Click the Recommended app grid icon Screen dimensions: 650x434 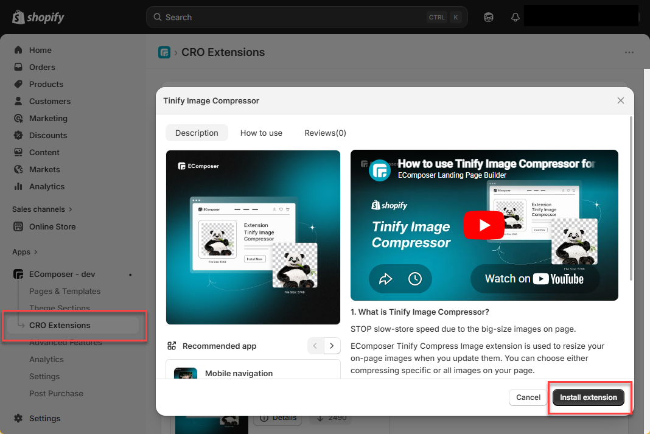(172, 346)
